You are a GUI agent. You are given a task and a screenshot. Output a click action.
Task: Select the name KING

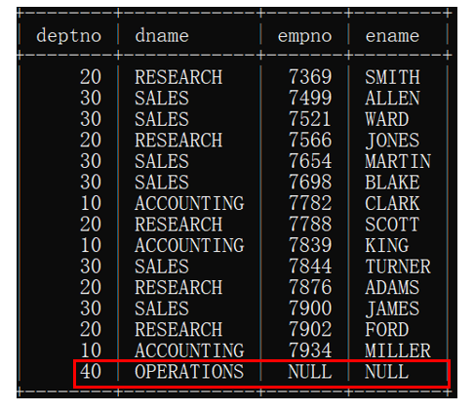387,245
